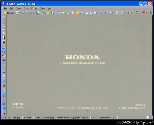Select the half black-white circle tool
The image size is (154, 125).
tap(4, 37)
